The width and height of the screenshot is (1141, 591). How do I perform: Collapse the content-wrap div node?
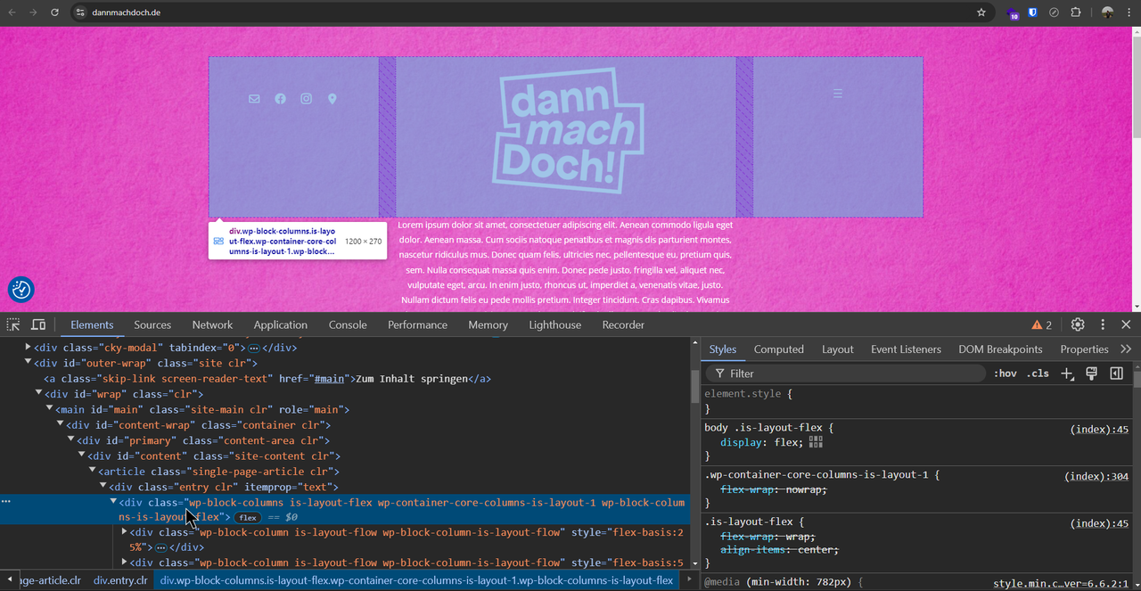tap(60, 424)
